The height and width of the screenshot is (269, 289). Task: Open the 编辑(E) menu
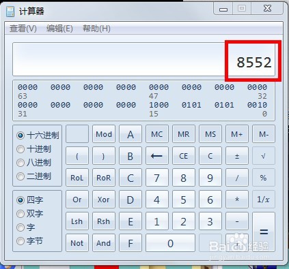pos(59,29)
